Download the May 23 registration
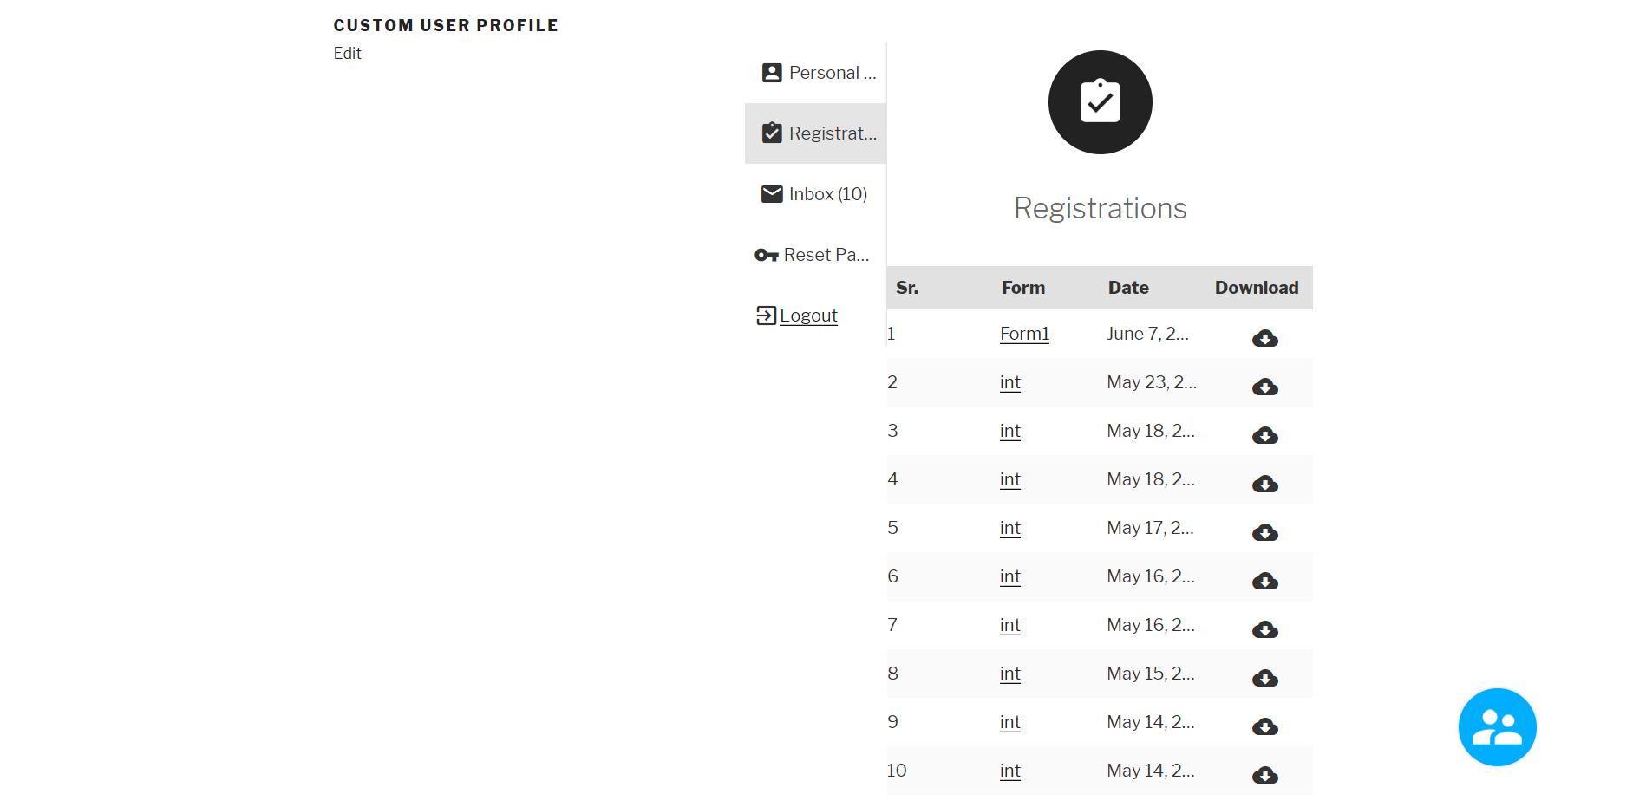1646x807 pixels. [1264, 387]
